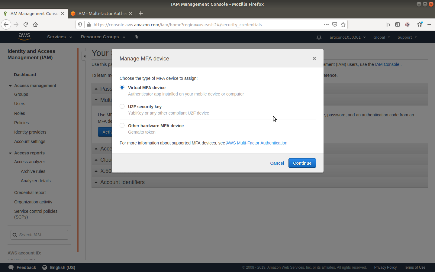
Task: Click the AWS logo in the navigation bar
Action: pos(24,37)
